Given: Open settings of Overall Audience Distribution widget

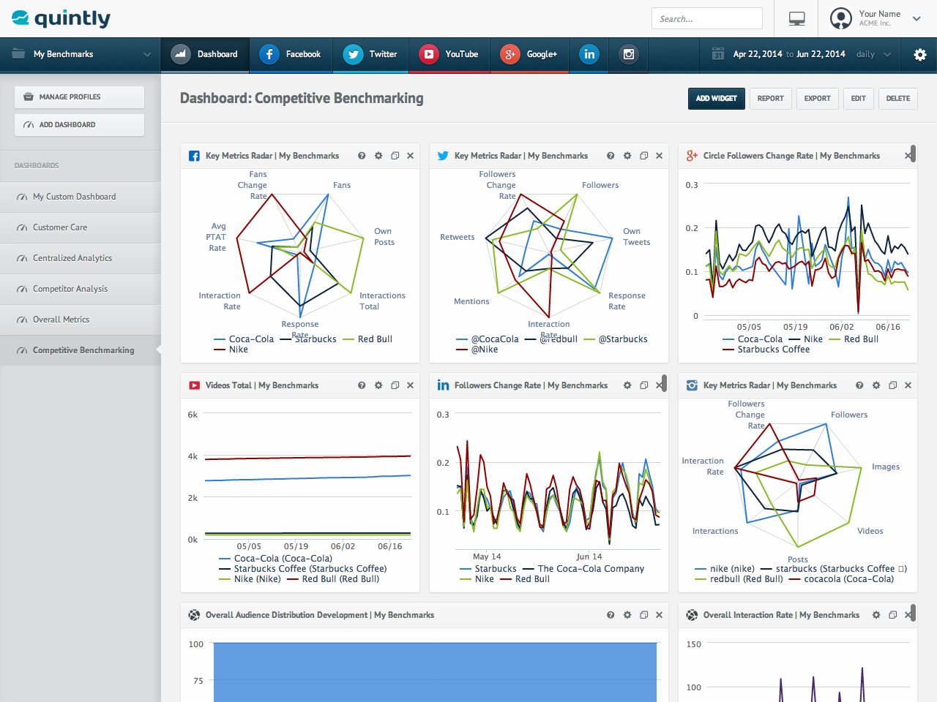Looking at the screenshot, I should (627, 615).
